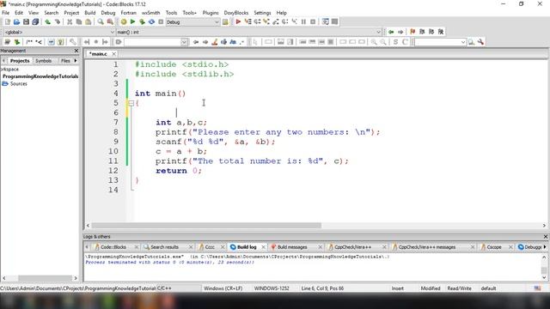Click the Paste clipboard icon
Image resolution: width=550 pixels, height=309 pixels.
coord(89,22)
